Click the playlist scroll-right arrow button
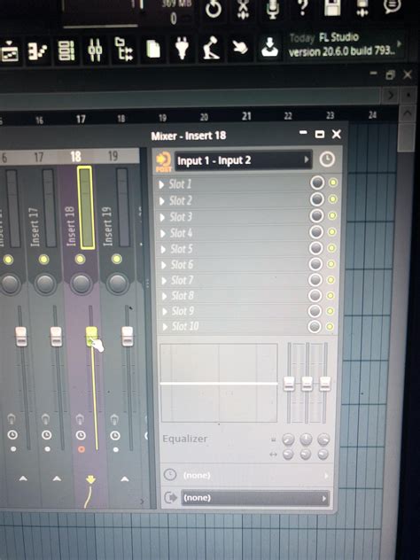Image resolution: width=420 pixels, height=560 pixels. click(x=391, y=95)
